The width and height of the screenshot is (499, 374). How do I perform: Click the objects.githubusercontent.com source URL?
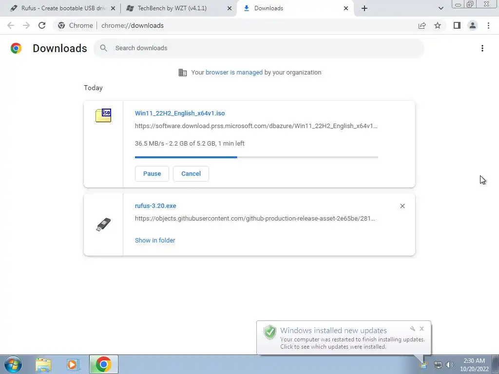click(255, 219)
